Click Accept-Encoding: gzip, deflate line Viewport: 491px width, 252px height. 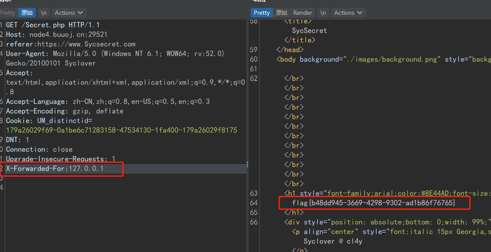[x=64, y=111]
